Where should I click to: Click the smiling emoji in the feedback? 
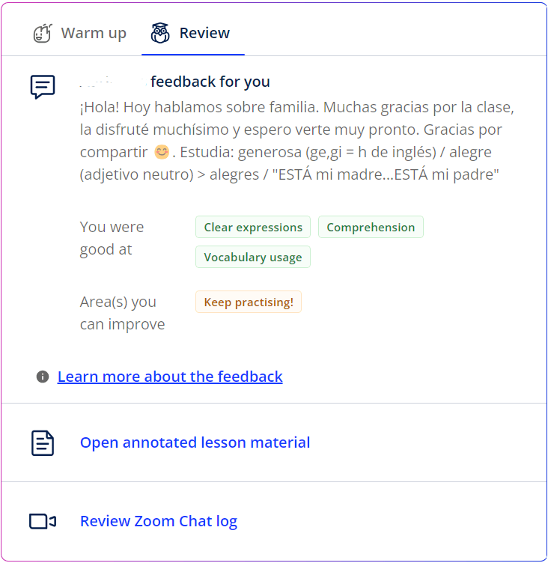pyautogui.click(x=162, y=152)
